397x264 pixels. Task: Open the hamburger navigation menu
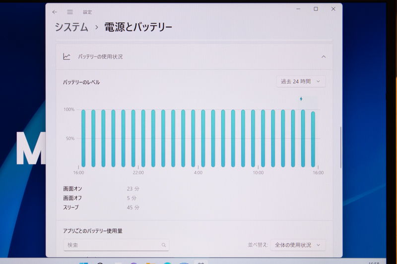pos(70,12)
